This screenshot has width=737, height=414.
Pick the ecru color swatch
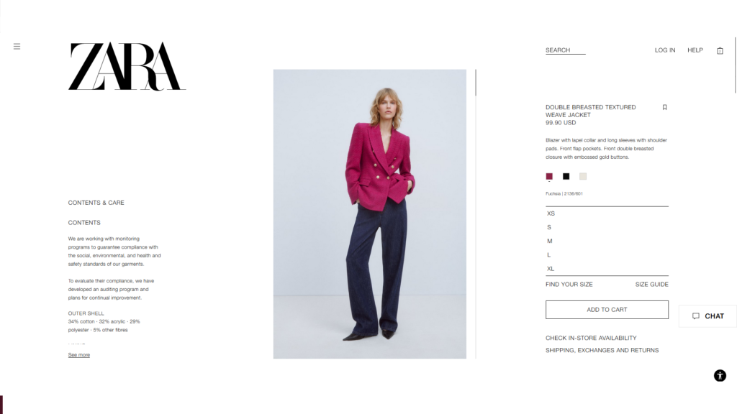click(x=583, y=177)
